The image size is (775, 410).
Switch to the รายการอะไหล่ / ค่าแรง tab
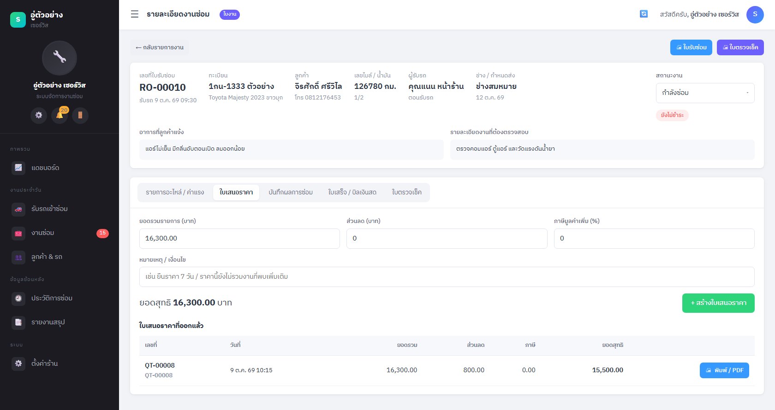coord(175,193)
